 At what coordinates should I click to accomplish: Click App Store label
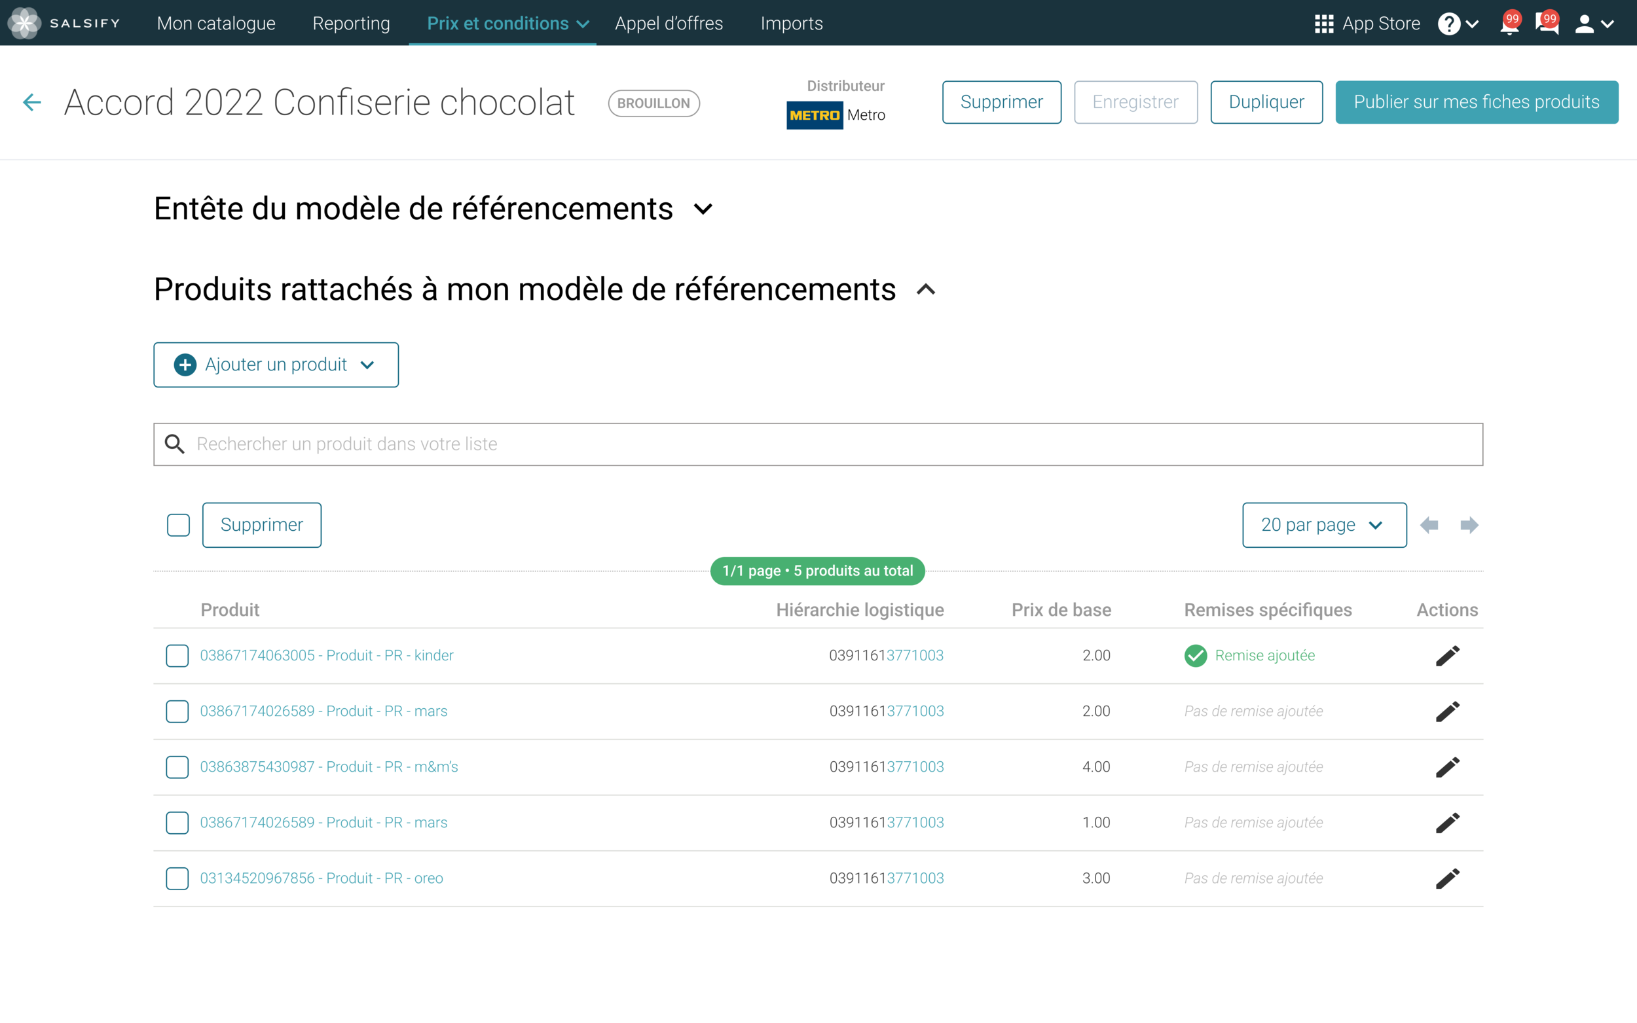click(1381, 24)
